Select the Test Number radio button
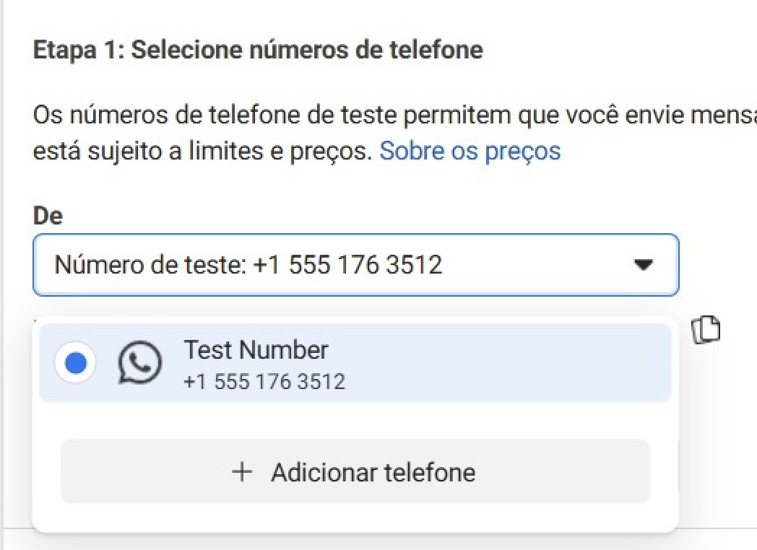 pyautogui.click(x=74, y=363)
